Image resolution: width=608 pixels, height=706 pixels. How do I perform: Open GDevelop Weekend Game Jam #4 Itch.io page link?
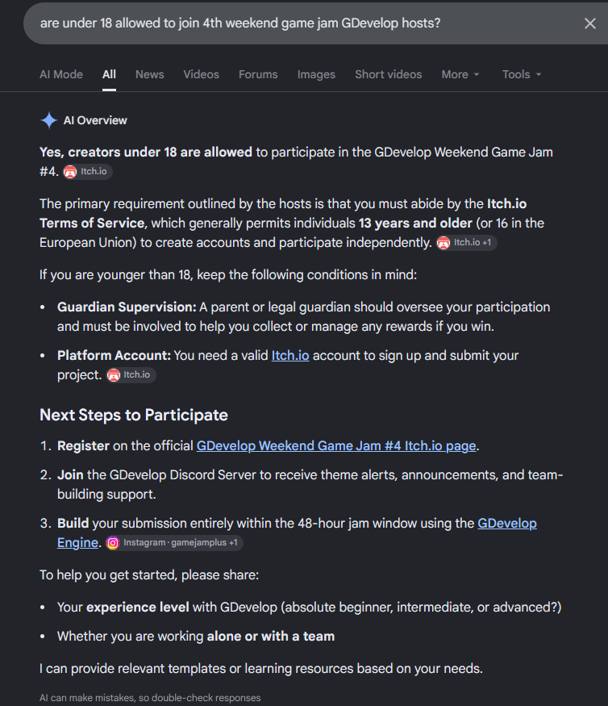coord(336,445)
